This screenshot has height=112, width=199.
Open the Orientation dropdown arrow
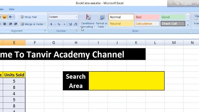point(13,17)
